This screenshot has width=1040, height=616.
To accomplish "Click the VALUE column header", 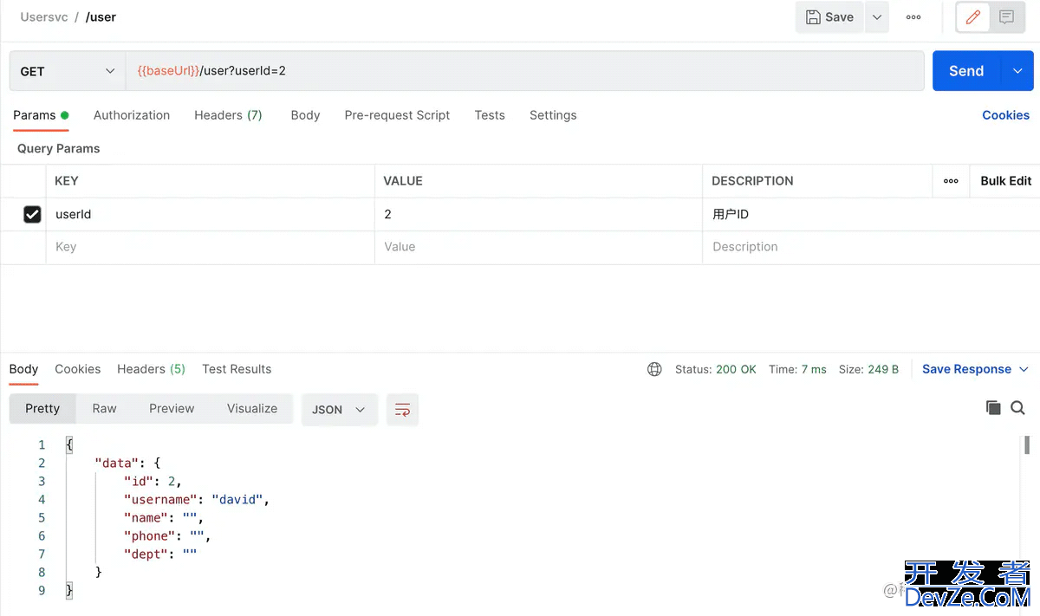I will pyautogui.click(x=403, y=181).
